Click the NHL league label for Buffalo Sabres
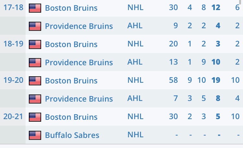 (135, 135)
